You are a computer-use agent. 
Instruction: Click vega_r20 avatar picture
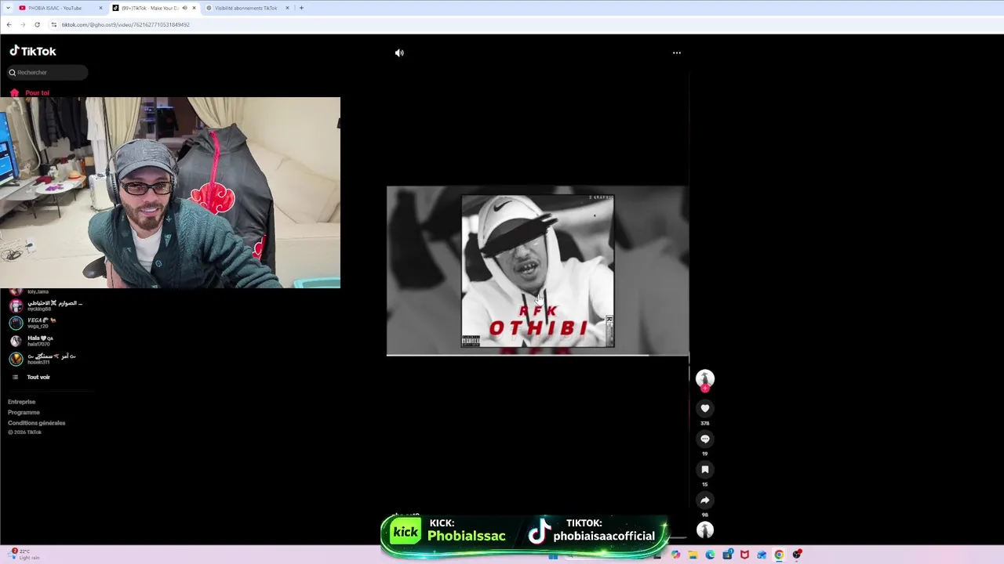pyautogui.click(x=16, y=323)
